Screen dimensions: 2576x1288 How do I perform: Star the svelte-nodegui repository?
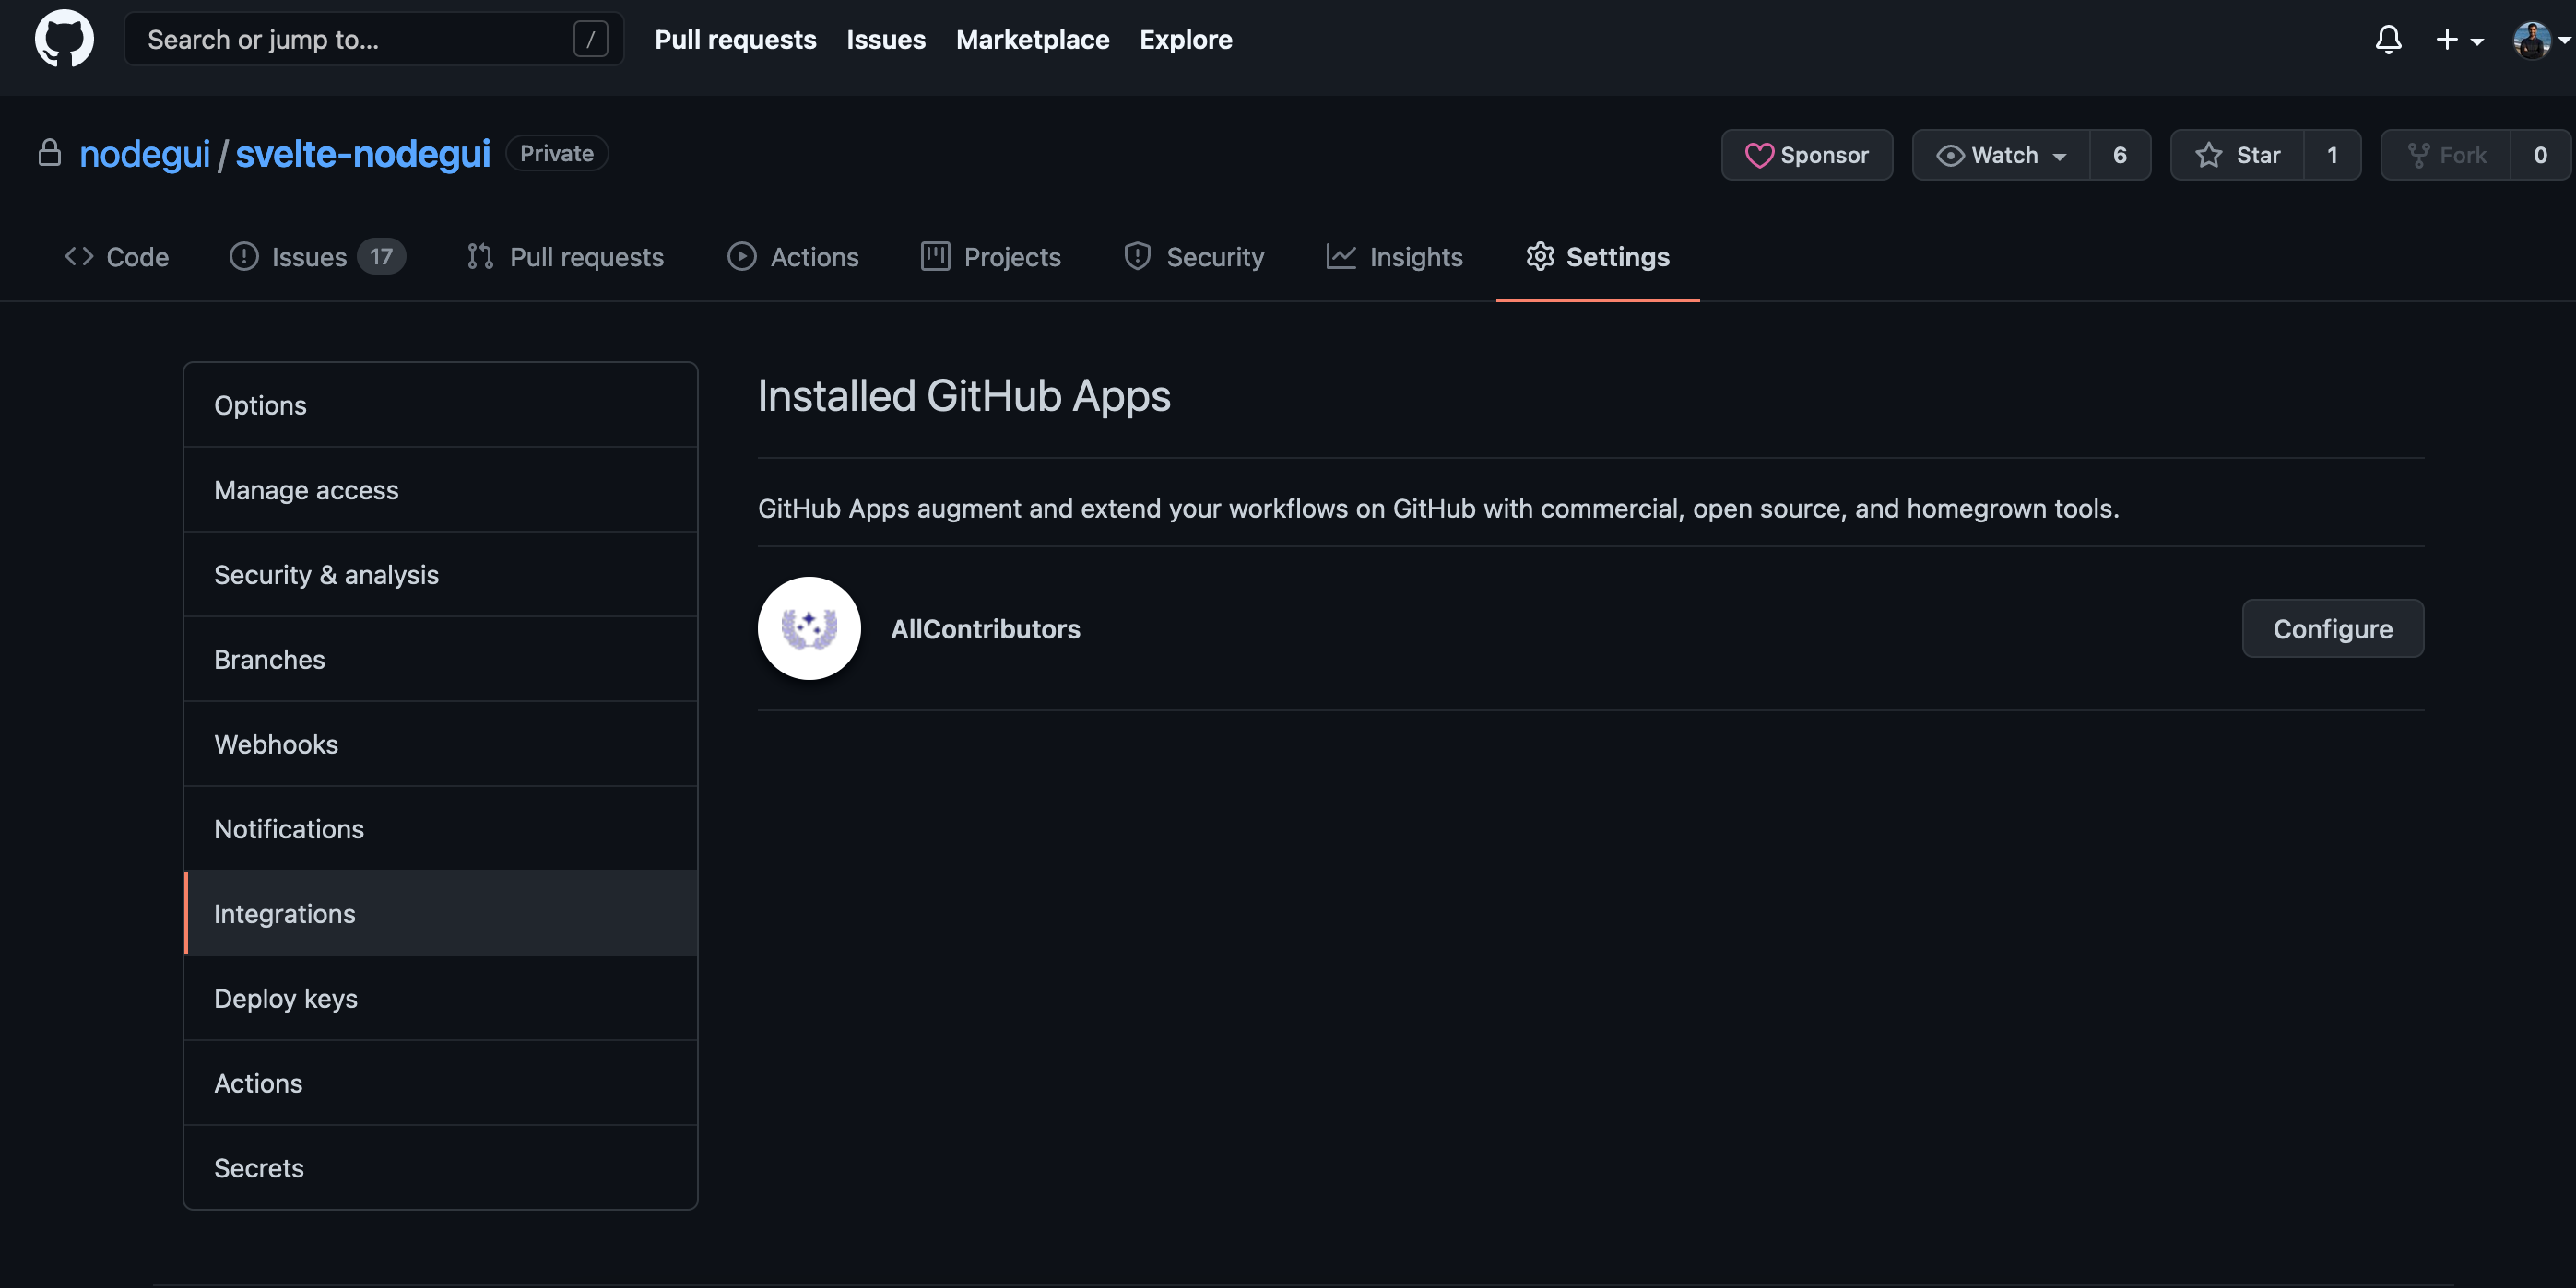[x=2237, y=155]
